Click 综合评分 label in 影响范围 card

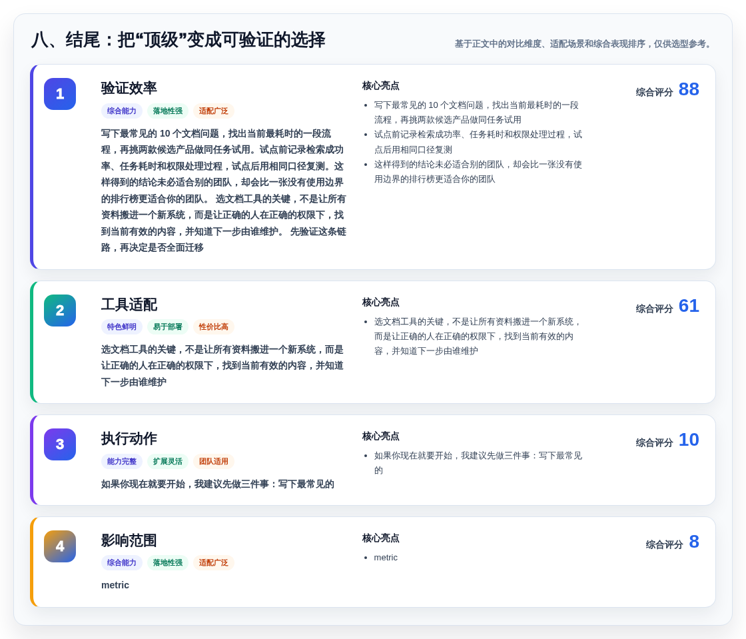click(x=664, y=545)
